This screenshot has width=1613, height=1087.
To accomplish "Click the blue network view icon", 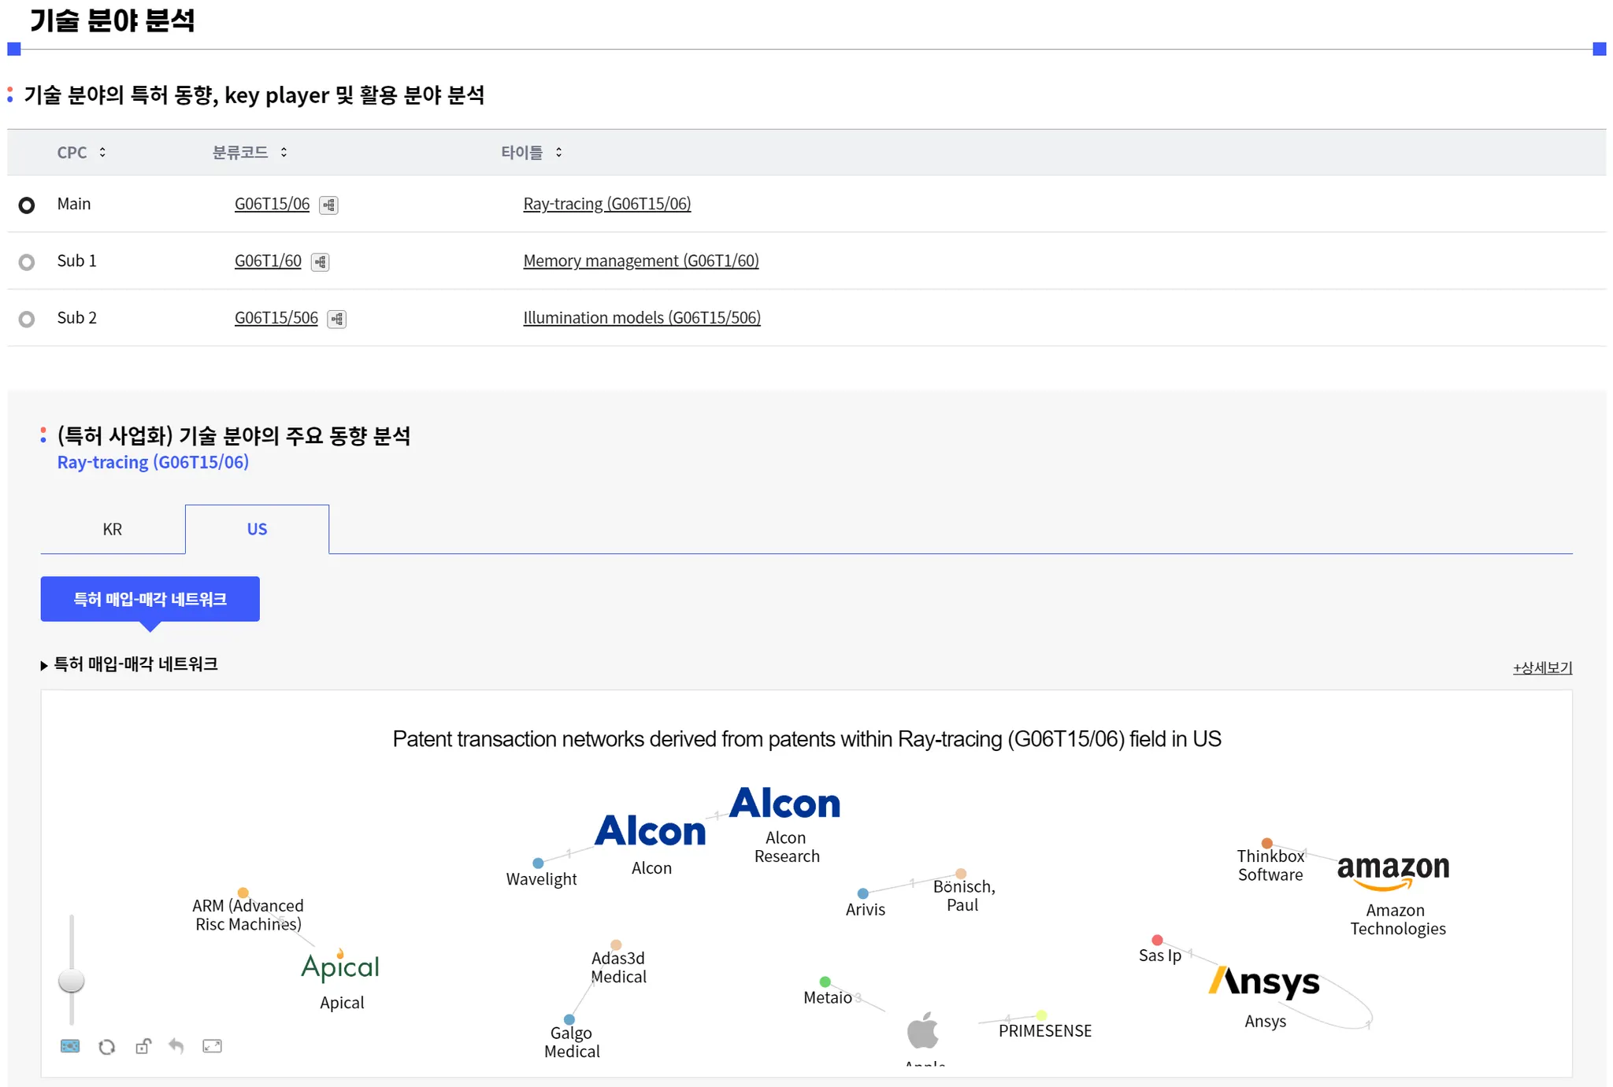I will (x=70, y=1046).
